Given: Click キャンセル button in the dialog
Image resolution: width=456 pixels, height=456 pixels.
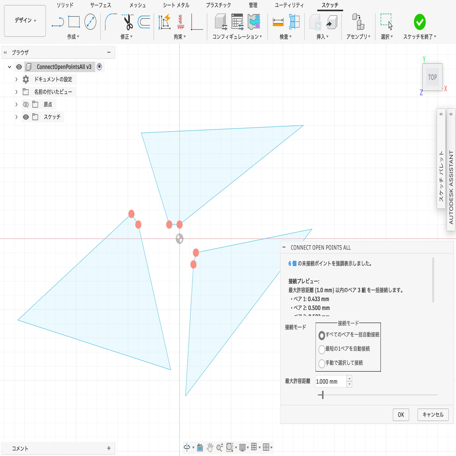Looking at the screenshot, I should (x=433, y=415).
